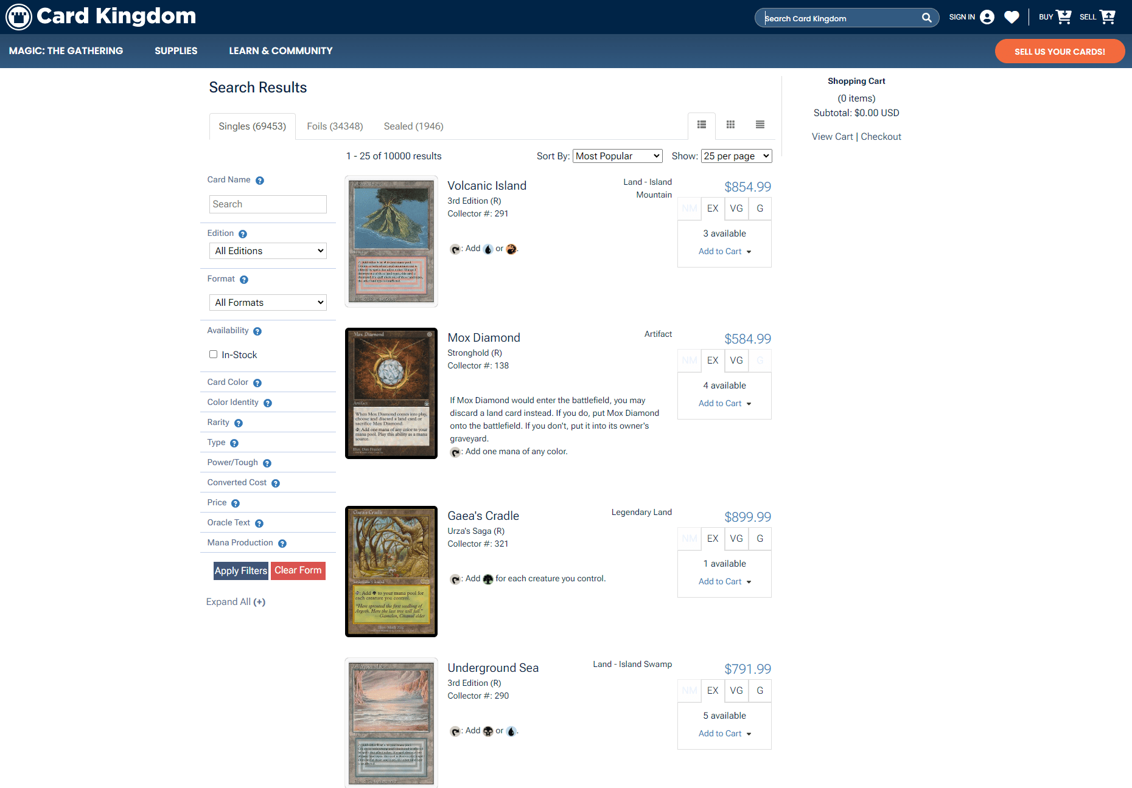Viewport: 1132px width, 788px height.
Task: Expand the Card Color filter section
Action: tap(228, 382)
